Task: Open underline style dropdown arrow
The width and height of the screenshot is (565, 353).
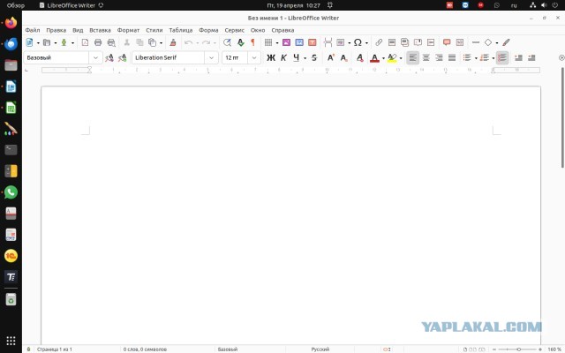Action: (305, 58)
